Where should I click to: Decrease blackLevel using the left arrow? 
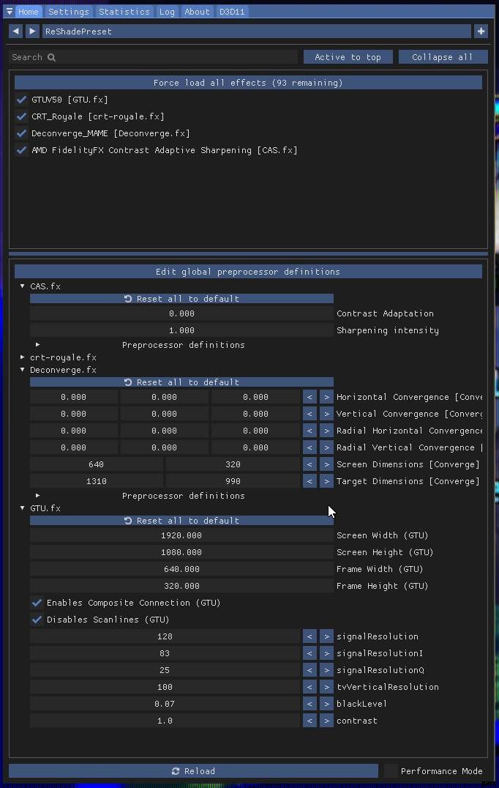click(x=309, y=704)
